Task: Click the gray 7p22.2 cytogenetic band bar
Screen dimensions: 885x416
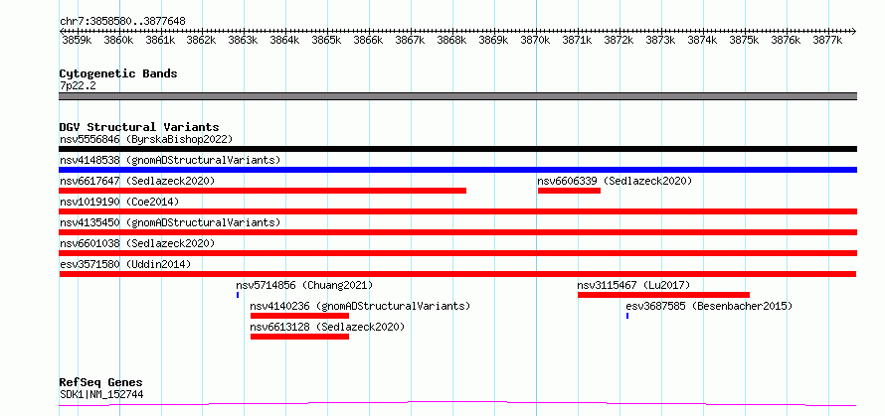Action: click(x=457, y=96)
